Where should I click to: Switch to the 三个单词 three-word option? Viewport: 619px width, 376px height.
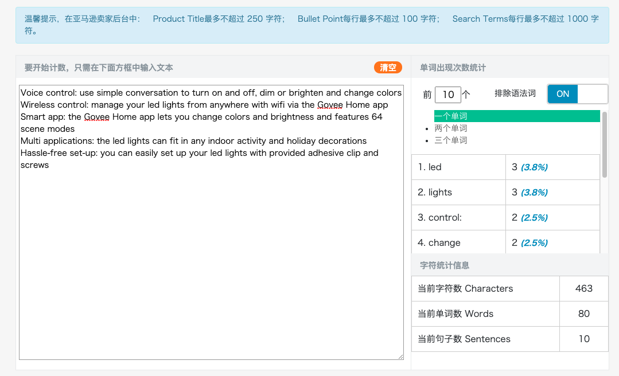point(451,140)
